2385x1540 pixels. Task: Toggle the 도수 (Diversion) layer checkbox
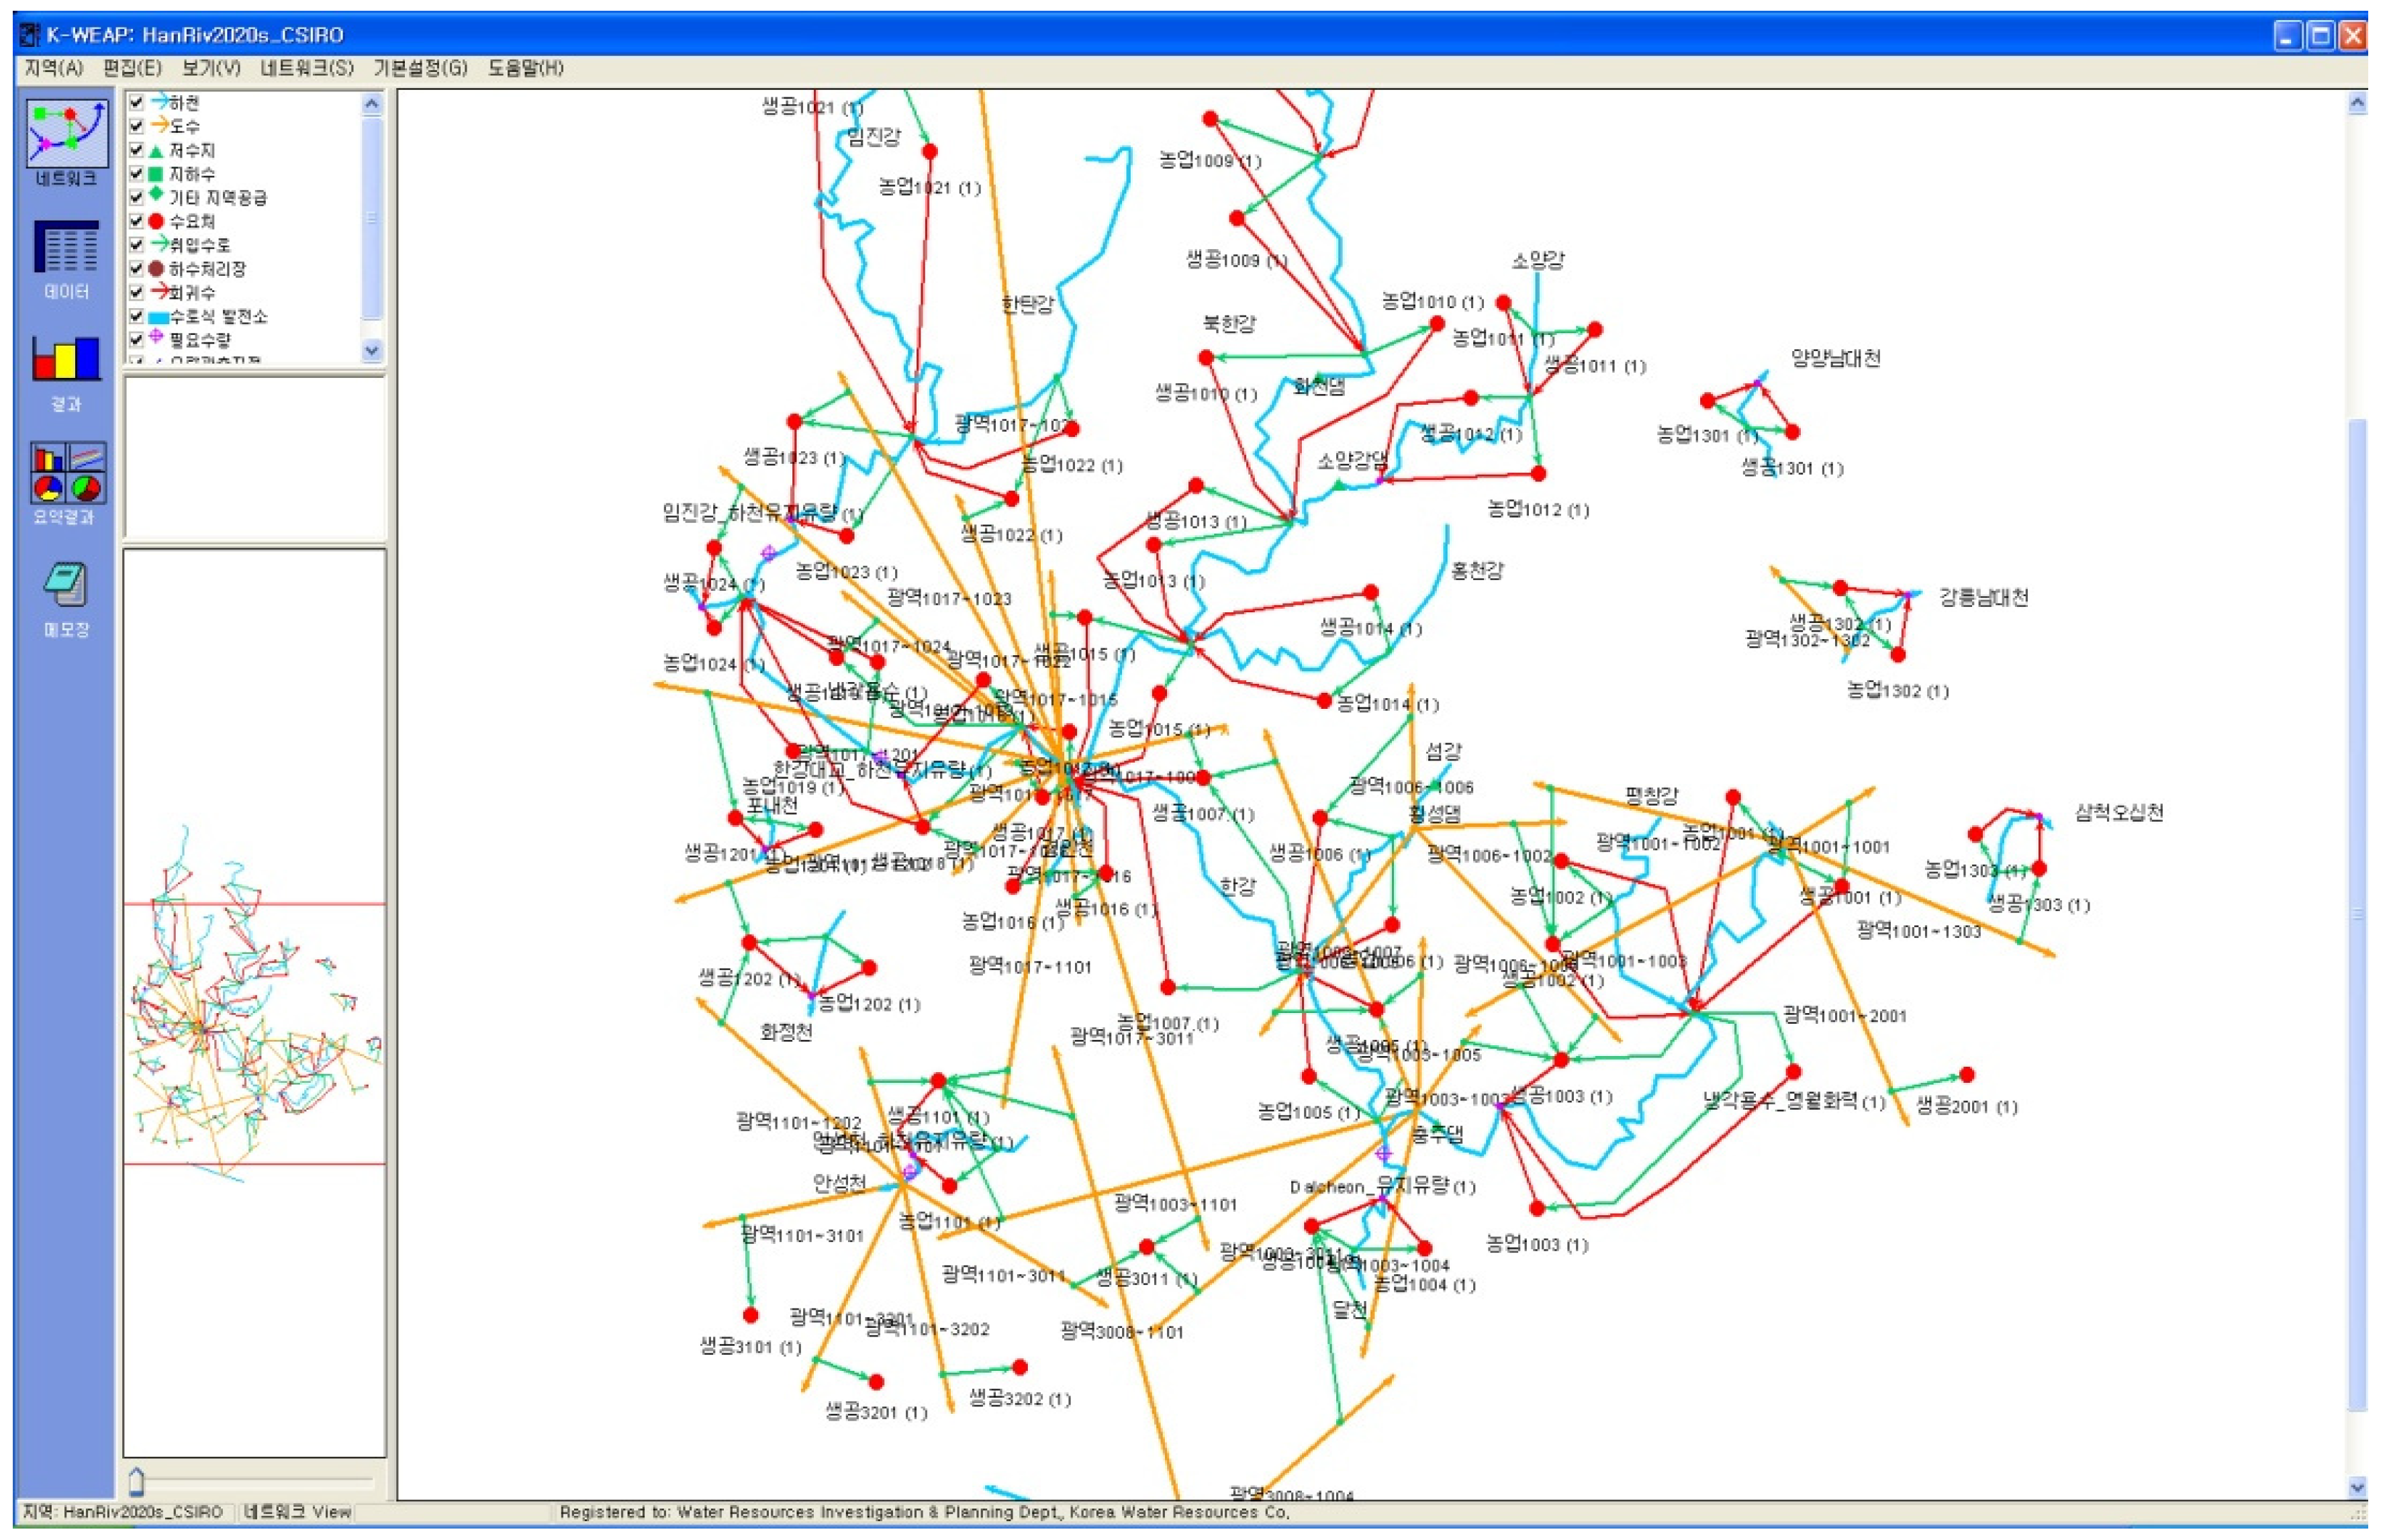point(137,126)
